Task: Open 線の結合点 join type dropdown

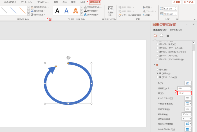Action: pyautogui.click(x=186, y=119)
